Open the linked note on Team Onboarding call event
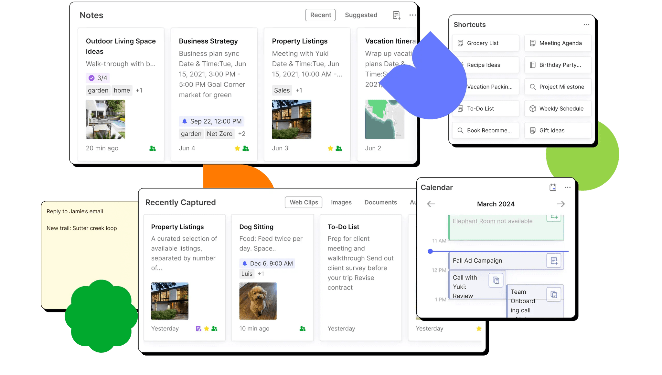 554,294
